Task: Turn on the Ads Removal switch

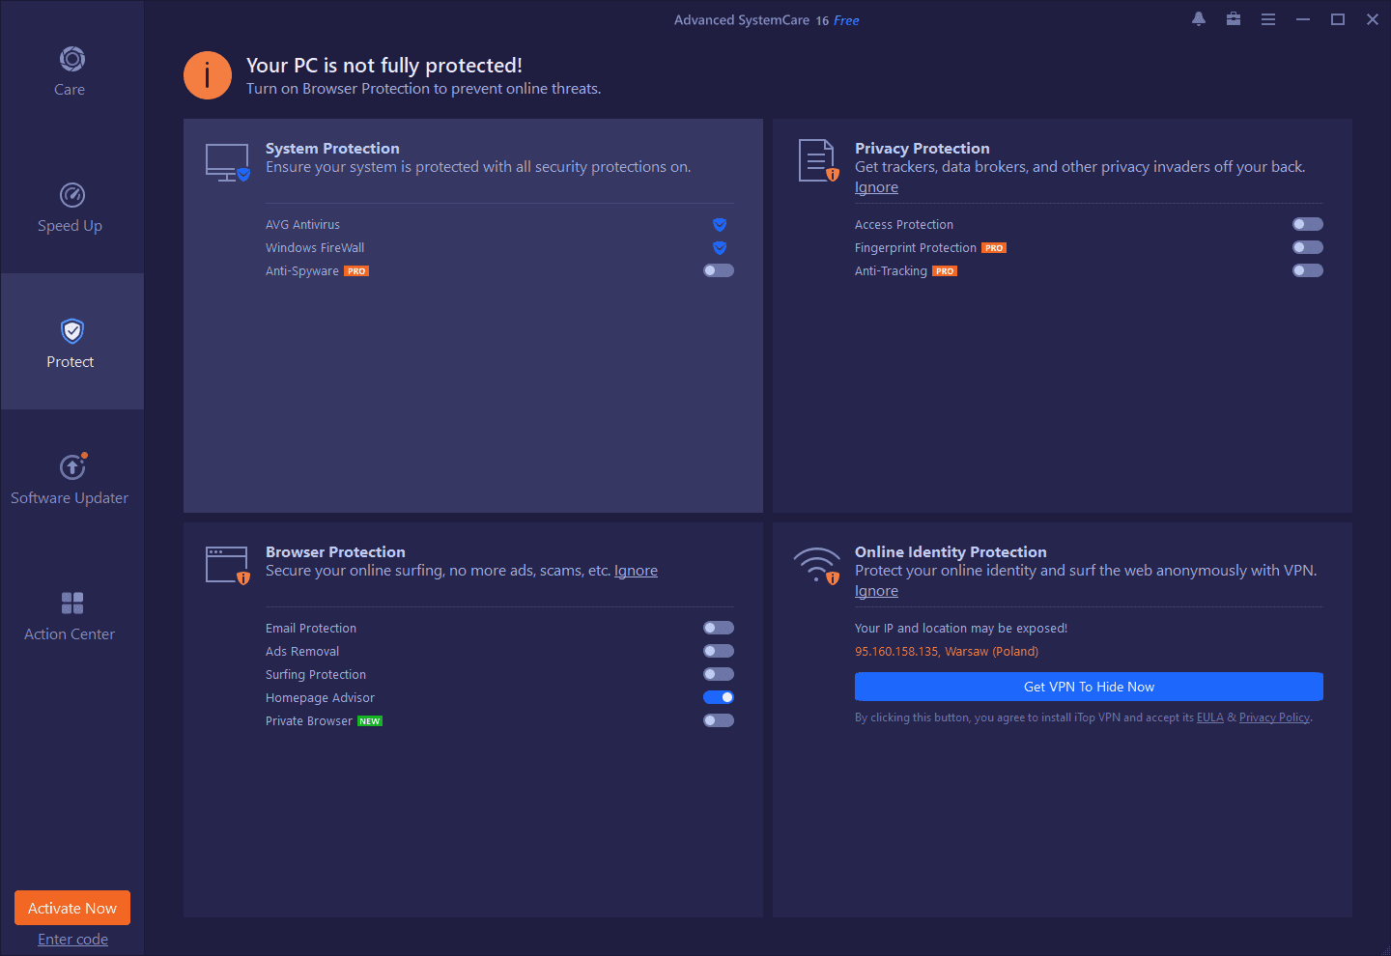Action: pyautogui.click(x=719, y=651)
